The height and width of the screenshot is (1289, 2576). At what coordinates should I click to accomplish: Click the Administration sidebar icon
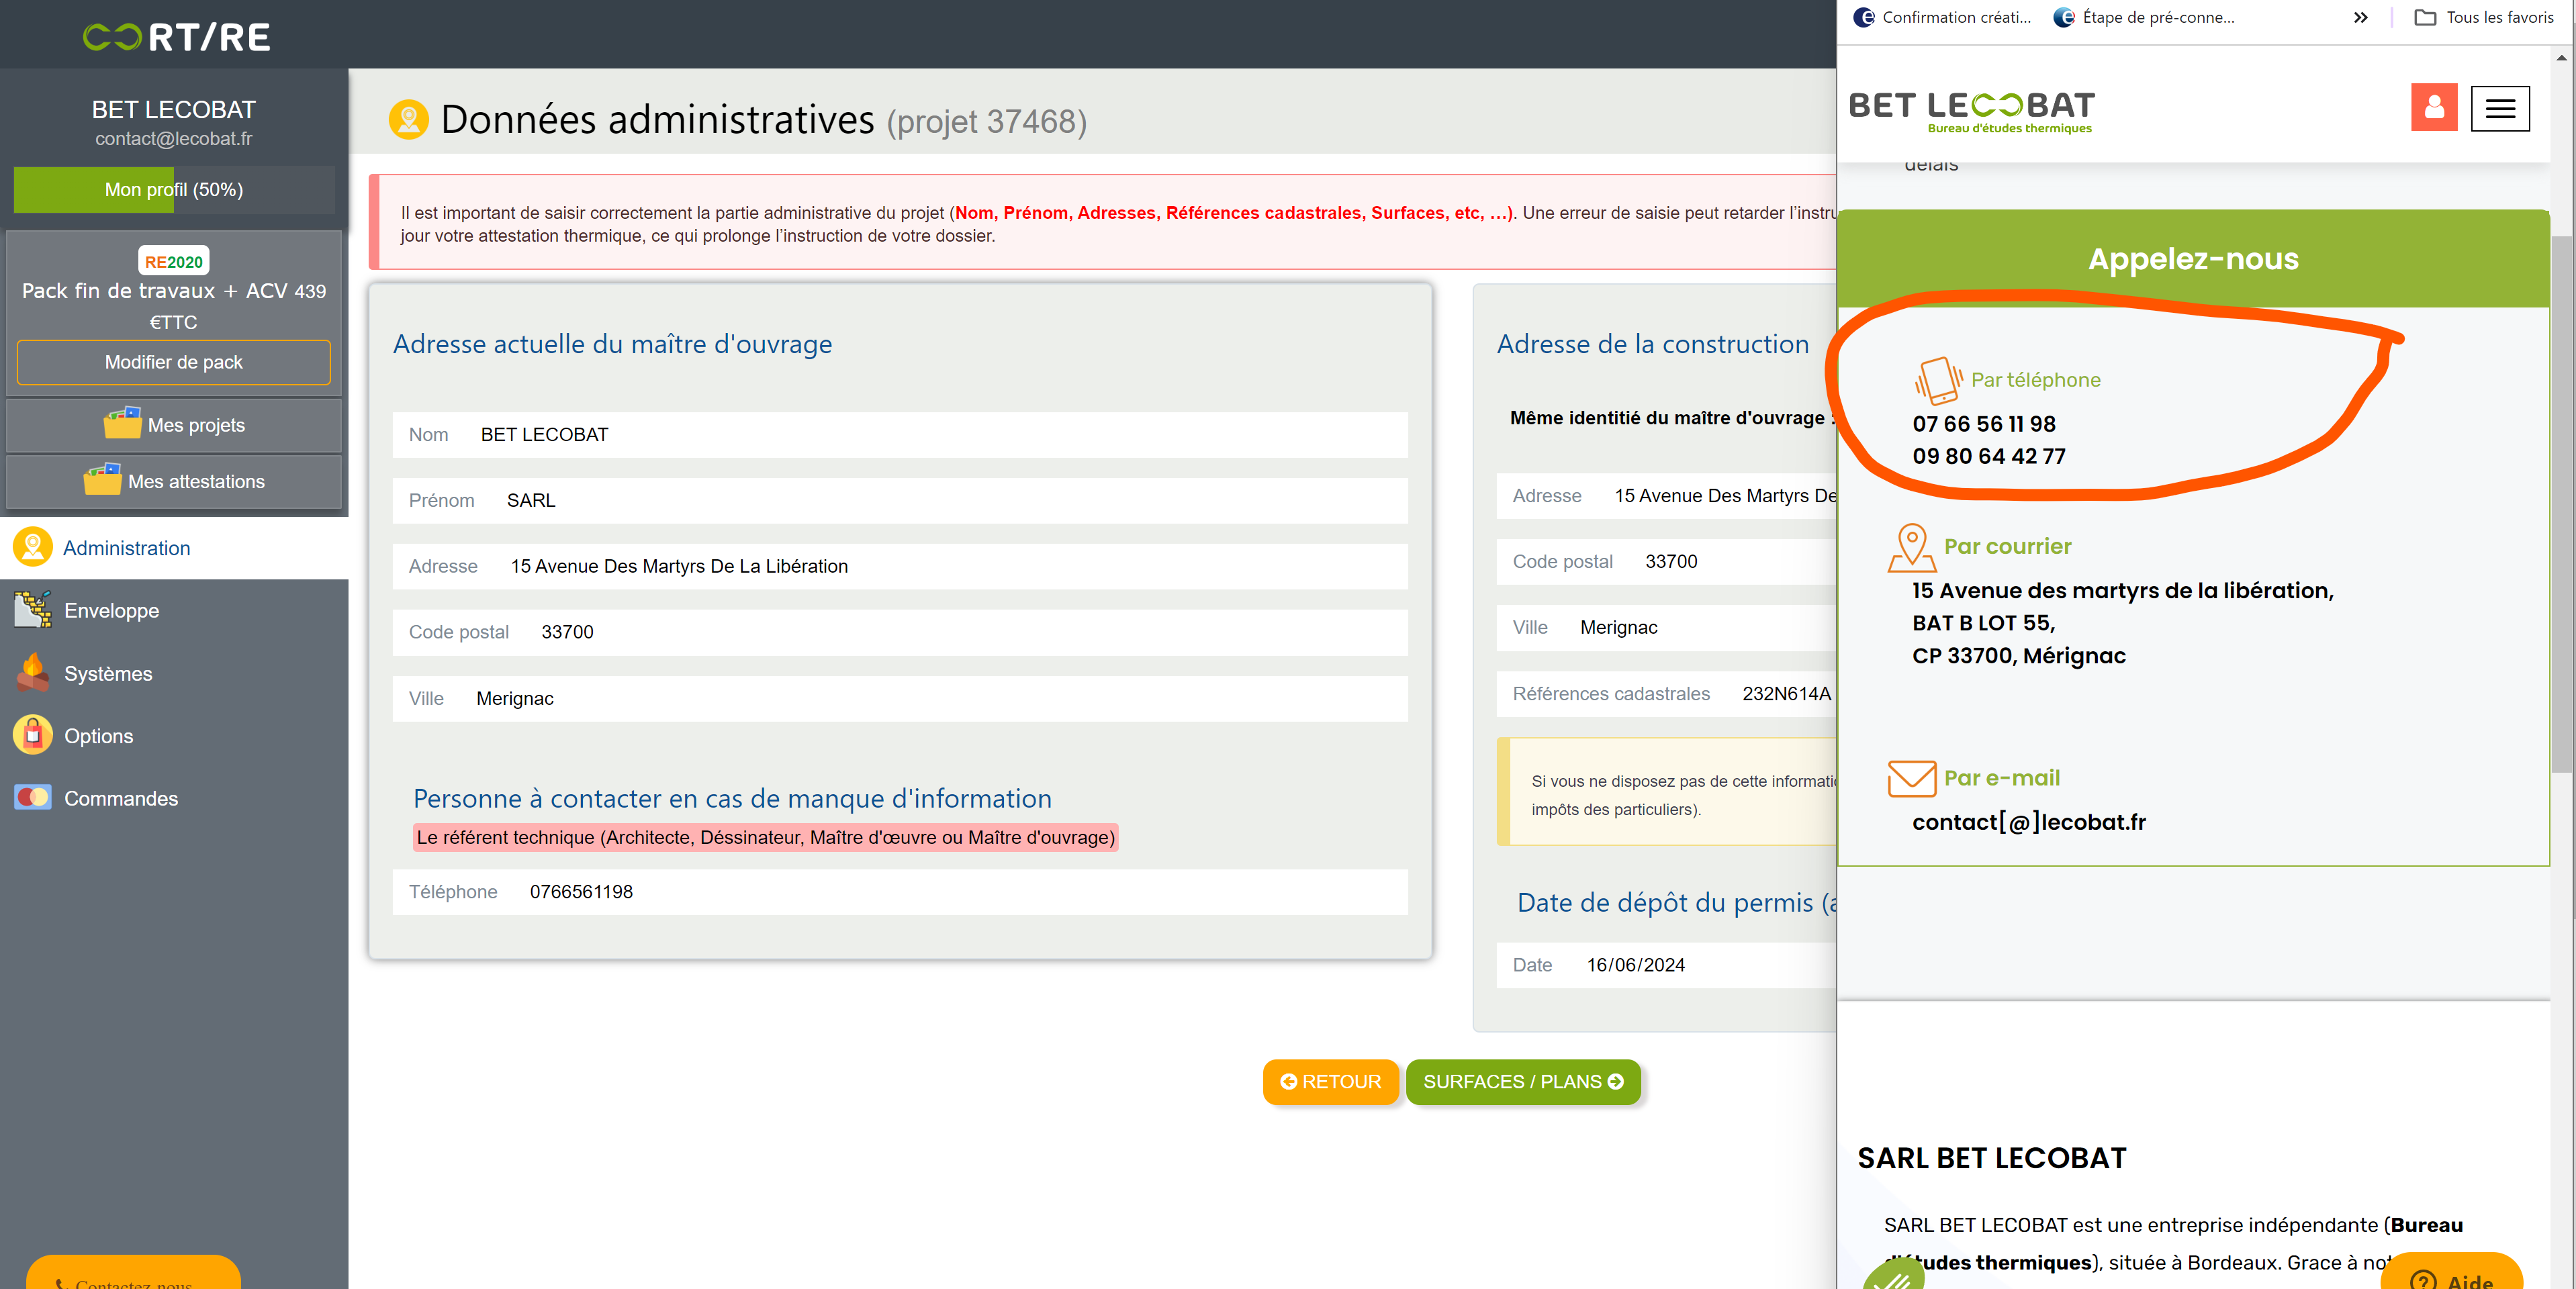click(x=33, y=548)
